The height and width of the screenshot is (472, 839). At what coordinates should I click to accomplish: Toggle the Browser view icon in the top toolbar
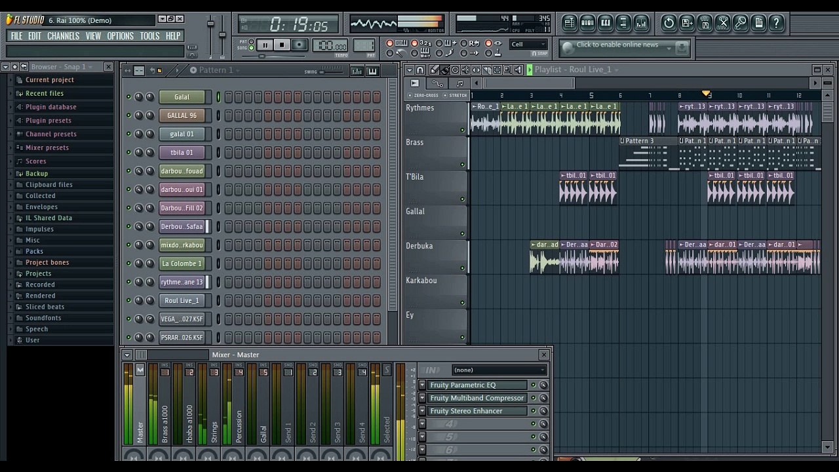tap(623, 23)
